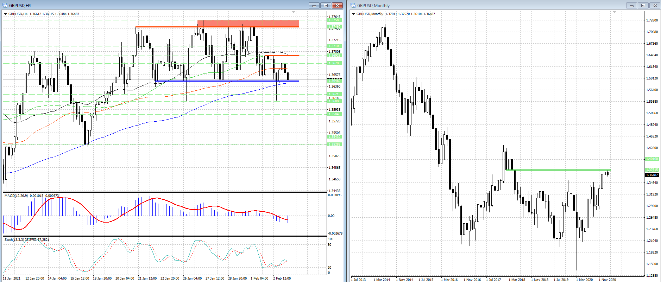Expand the one-click trading arrow on Monthly chart

[x=354, y=14]
